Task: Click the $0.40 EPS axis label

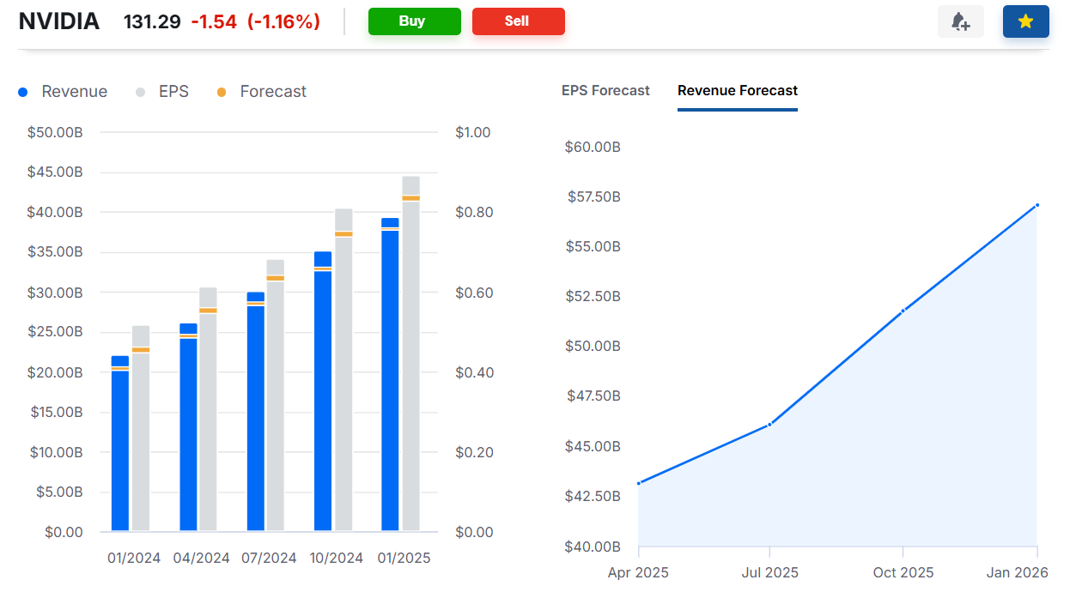Action: point(473,372)
